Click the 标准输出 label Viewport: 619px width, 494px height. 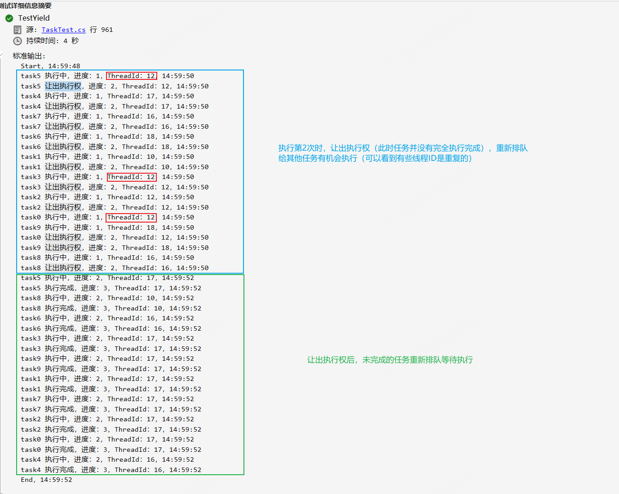[x=29, y=56]
